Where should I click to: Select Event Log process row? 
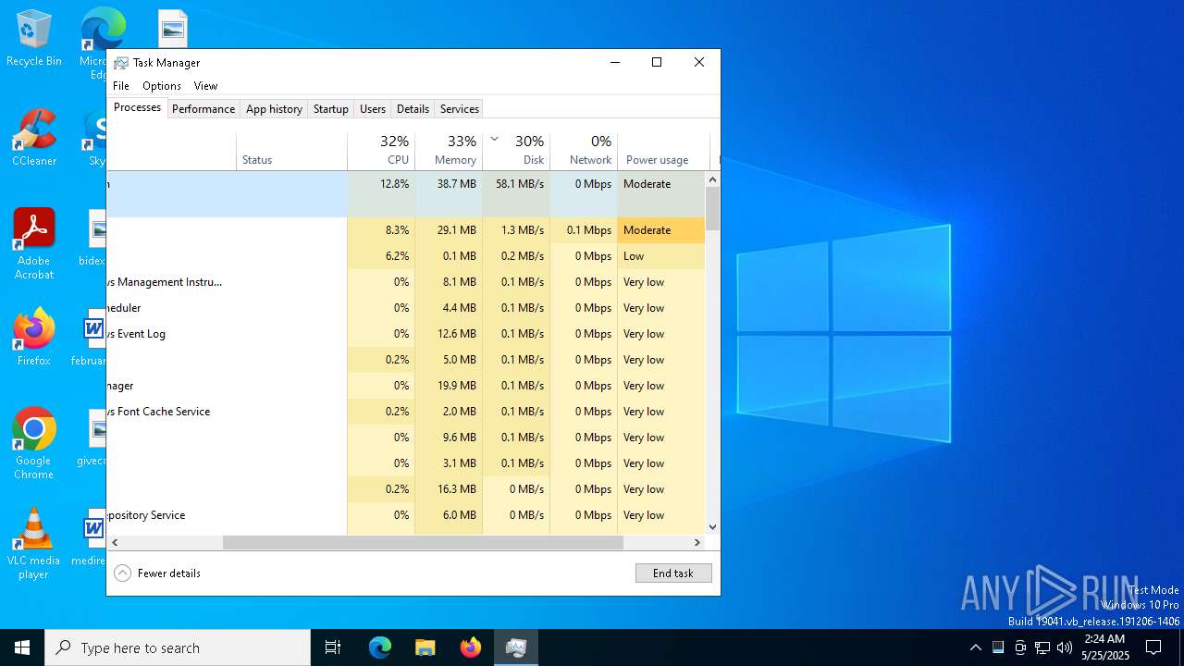click(406, 334)
